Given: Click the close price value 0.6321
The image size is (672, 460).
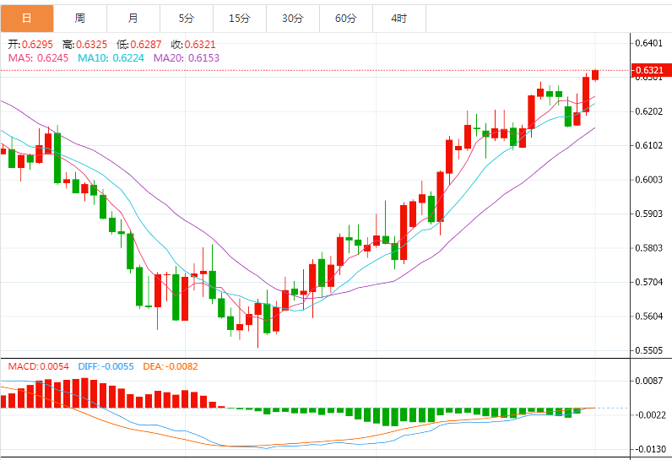Looking at the screenshot, I should click(x=200, y=45).
